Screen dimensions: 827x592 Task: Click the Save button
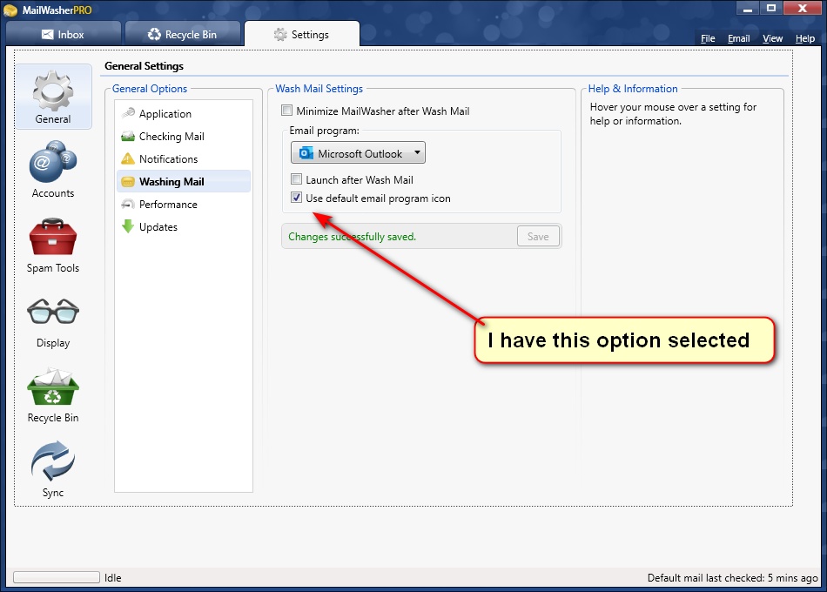538,237
